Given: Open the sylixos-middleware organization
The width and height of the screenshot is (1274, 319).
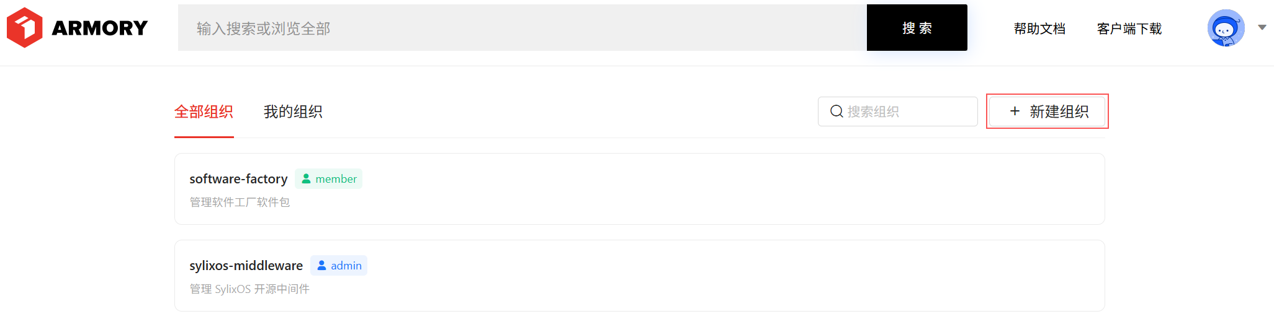Looking at the screenshot, I should pos(246,265).
